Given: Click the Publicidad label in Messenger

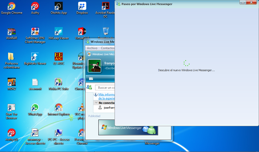Looking at the screenshot, I should click(x=94, y=116).
